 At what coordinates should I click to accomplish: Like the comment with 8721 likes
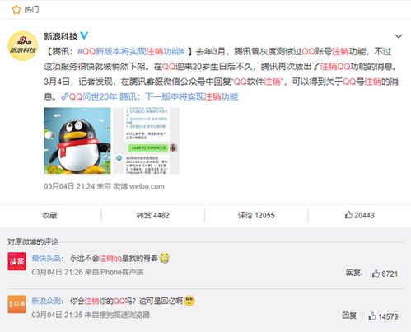(x=385, y=274)
